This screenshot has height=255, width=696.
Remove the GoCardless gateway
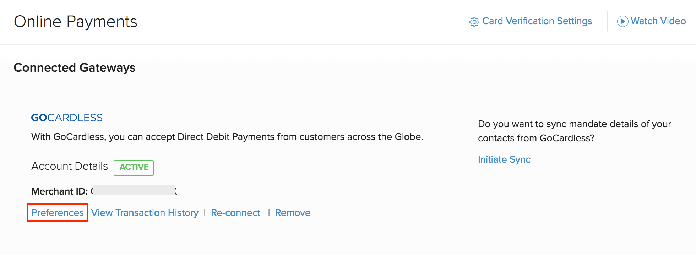293,213
